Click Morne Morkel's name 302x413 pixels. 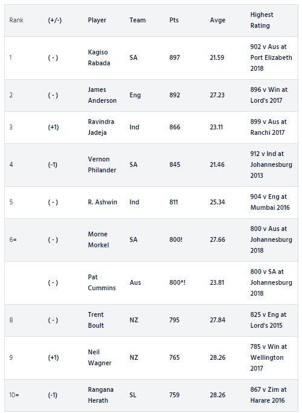click(x=98, y=239)
